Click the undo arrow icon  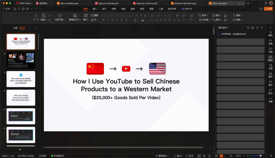pyautogui.click(x=32, y=9)
